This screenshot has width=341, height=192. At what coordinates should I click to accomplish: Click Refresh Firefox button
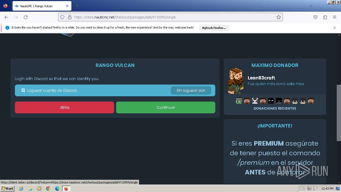pyautogui.click(x=214, y=28)
